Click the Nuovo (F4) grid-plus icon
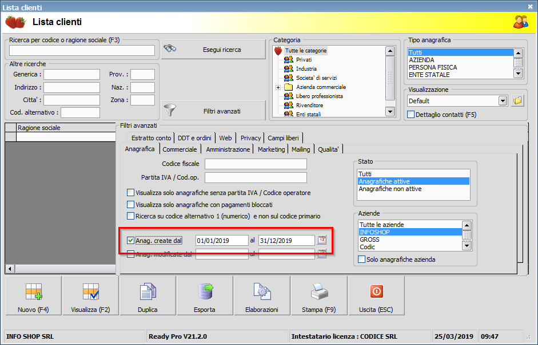Image resolution: width=538 pixels, height=345 pixels. pos(34,291)
